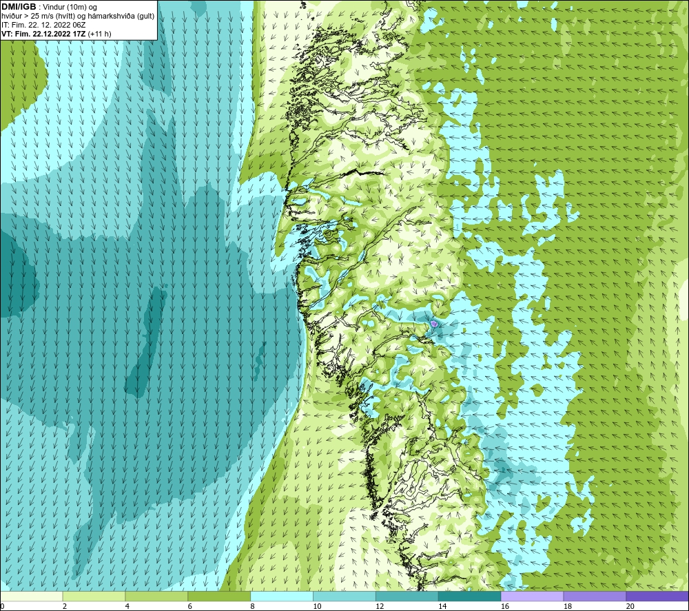Click the legend label '14'
689x611 pixels.
click(x=442, y=606)
